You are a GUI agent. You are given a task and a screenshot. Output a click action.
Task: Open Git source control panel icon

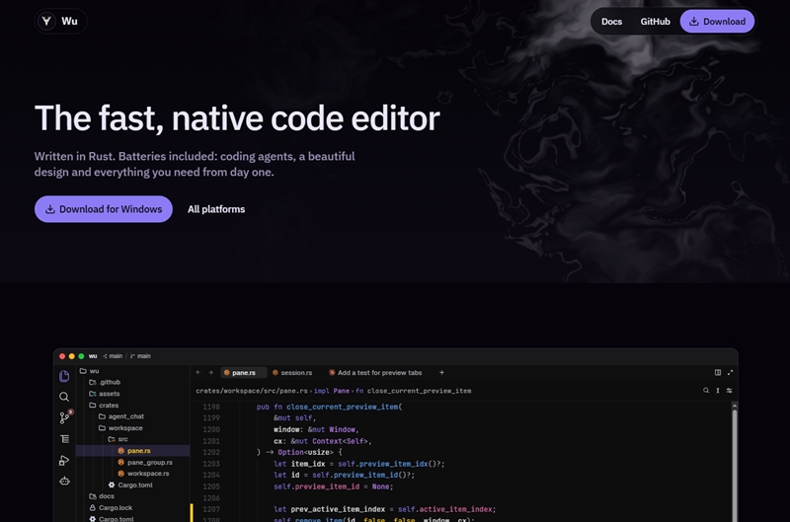tap(65, 417)
